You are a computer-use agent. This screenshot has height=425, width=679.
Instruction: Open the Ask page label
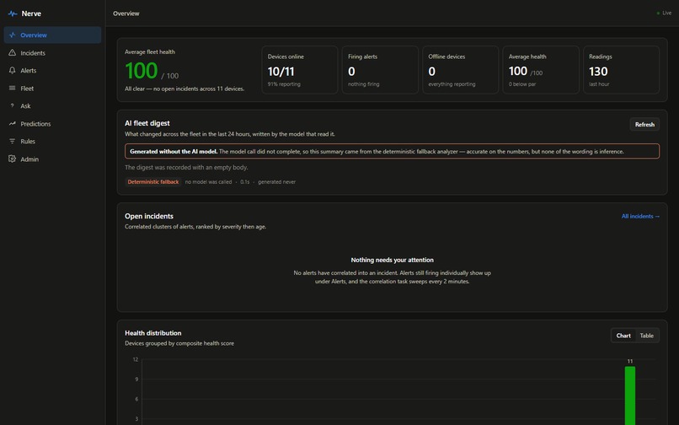25,105
